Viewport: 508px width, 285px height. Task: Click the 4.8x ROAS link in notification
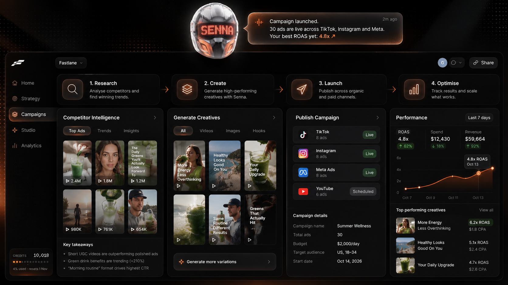click(x=327, y=36)
